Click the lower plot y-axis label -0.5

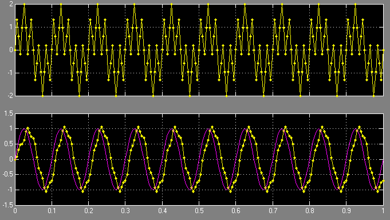pyautogui.click(x=7, y=175)
